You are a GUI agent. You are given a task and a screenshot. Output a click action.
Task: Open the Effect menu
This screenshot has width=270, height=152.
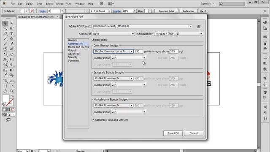[59, 4]
